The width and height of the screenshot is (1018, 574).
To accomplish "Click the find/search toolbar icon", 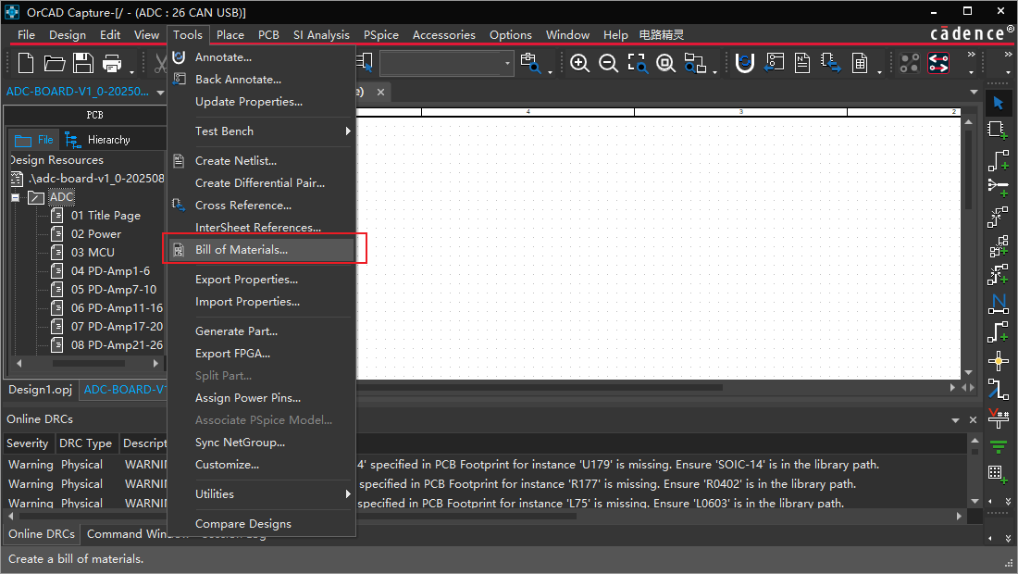I will [x=530, y=63].
